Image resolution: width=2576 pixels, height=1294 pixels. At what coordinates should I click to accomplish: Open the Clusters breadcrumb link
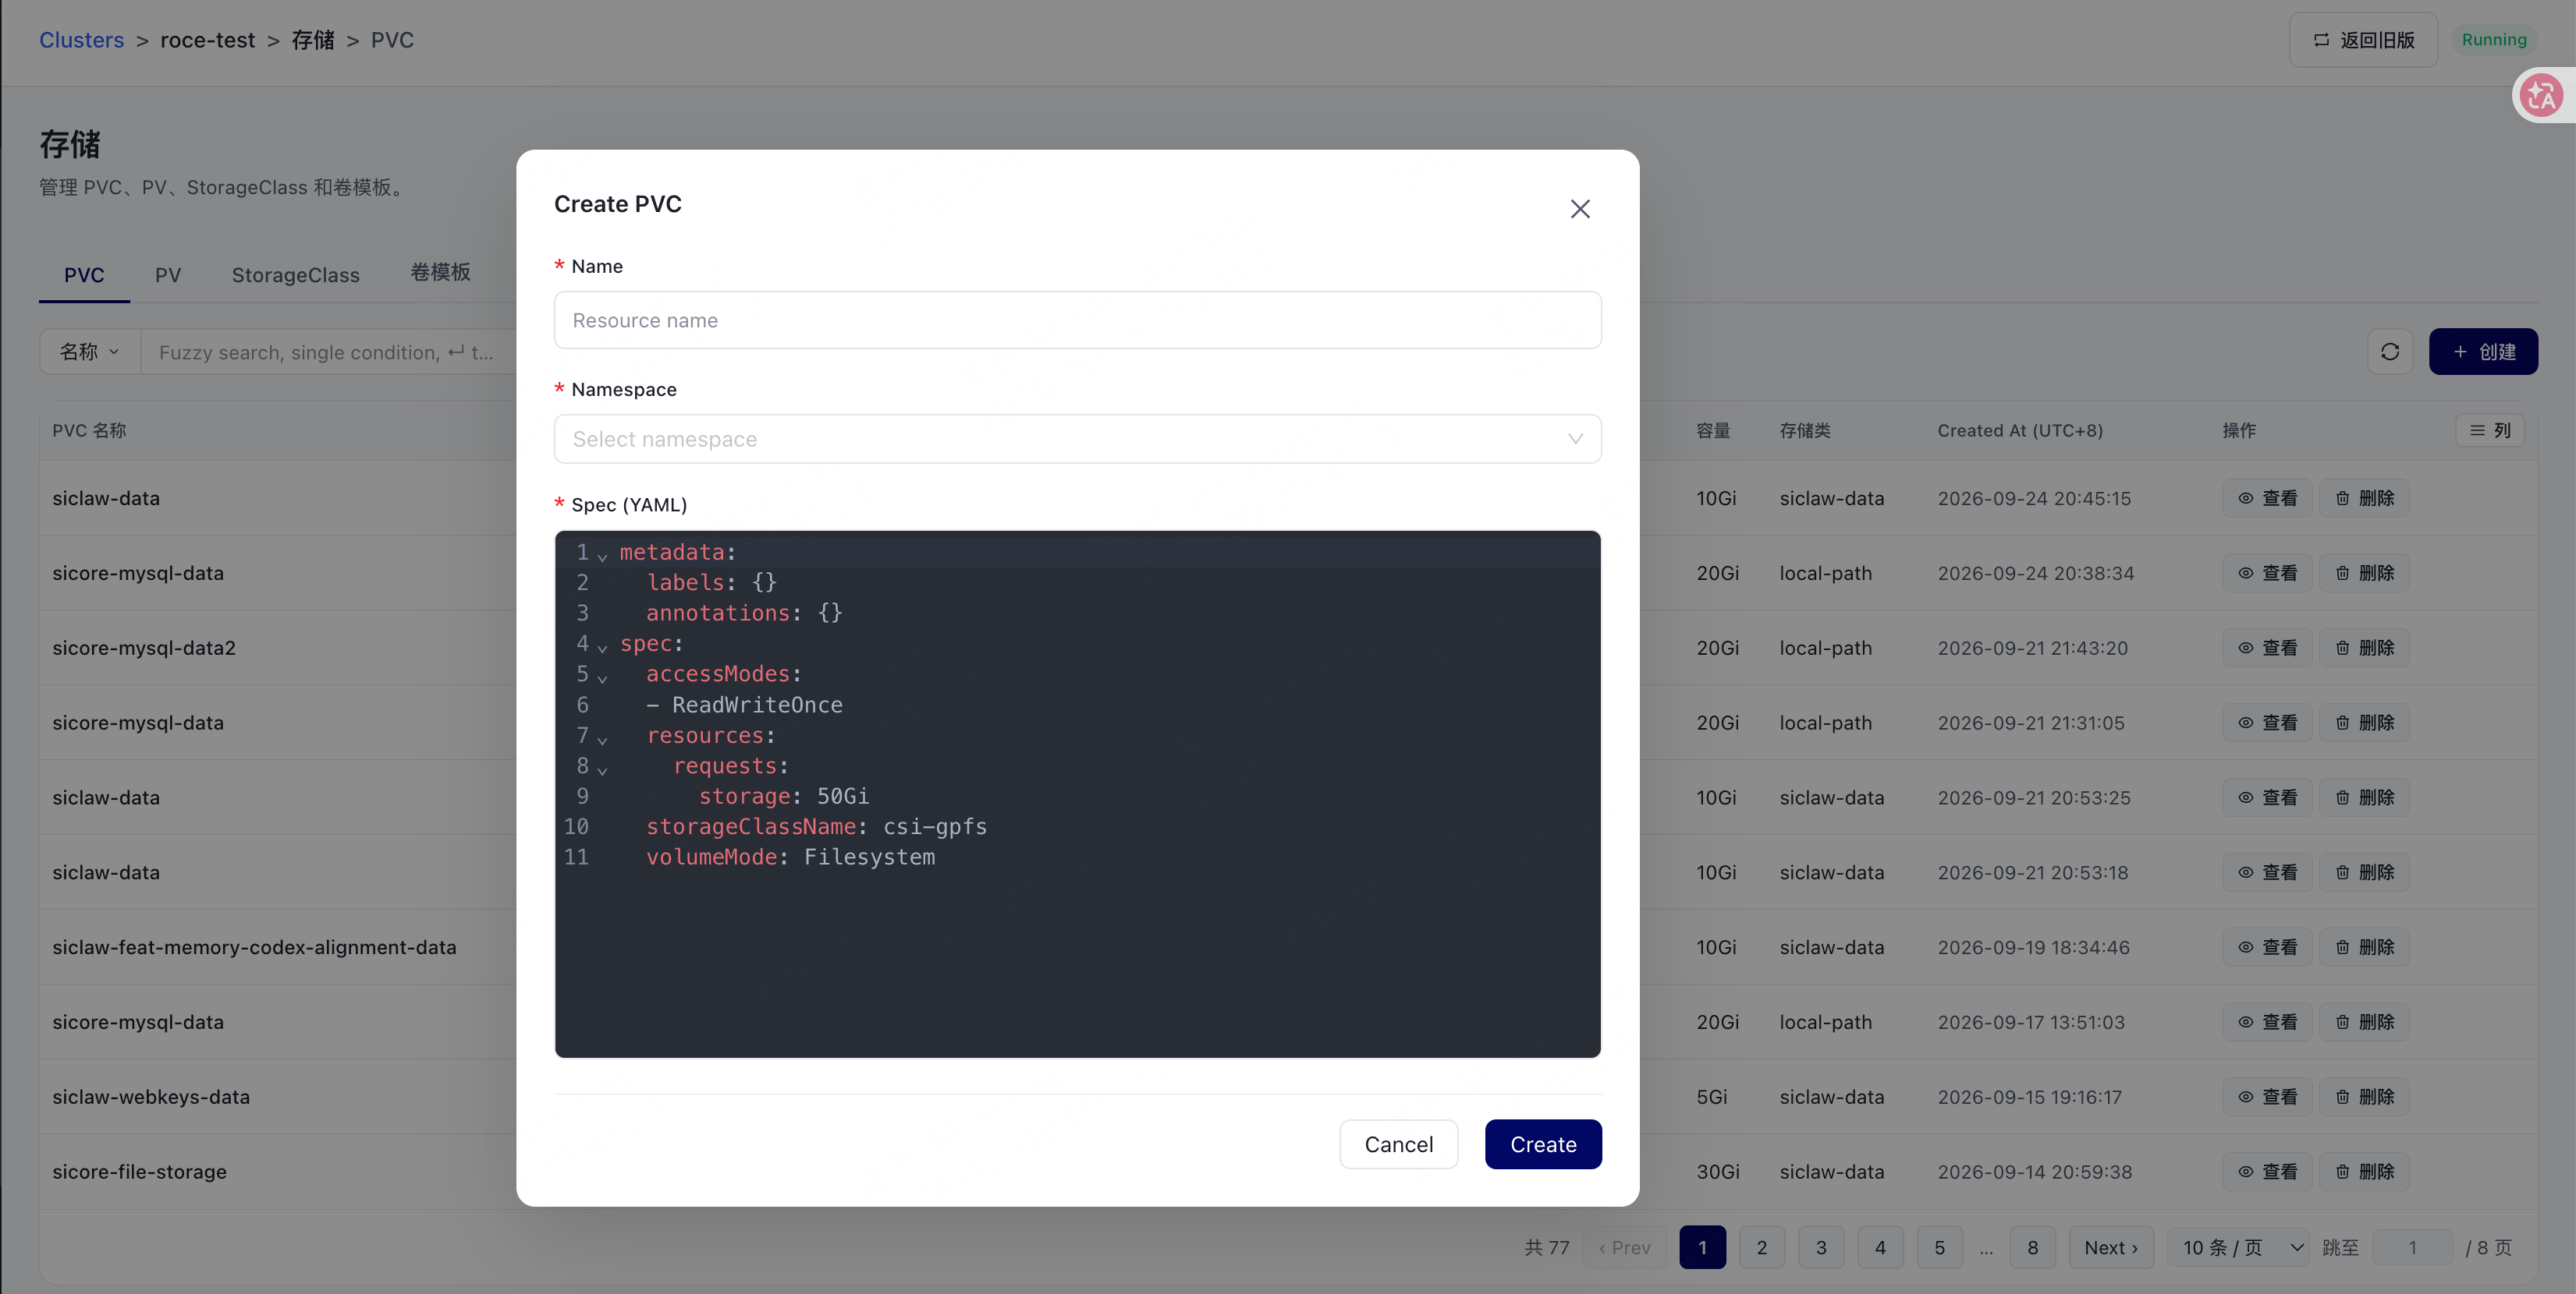(82, 40)
